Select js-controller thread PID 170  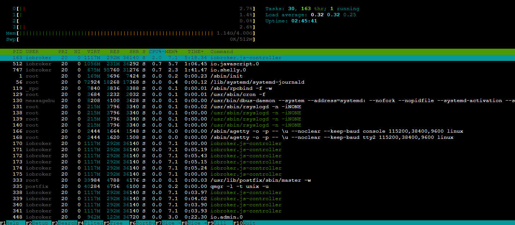click(x=257, y=144)
